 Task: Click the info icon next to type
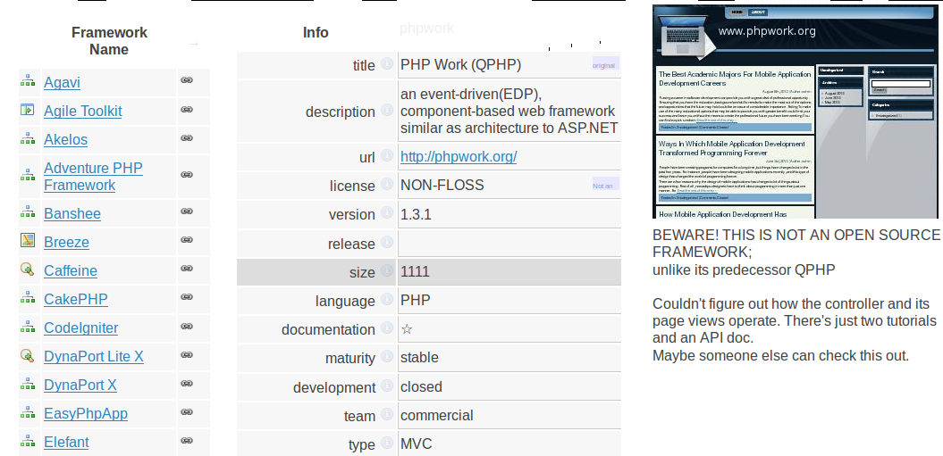(x=387, y=443)
